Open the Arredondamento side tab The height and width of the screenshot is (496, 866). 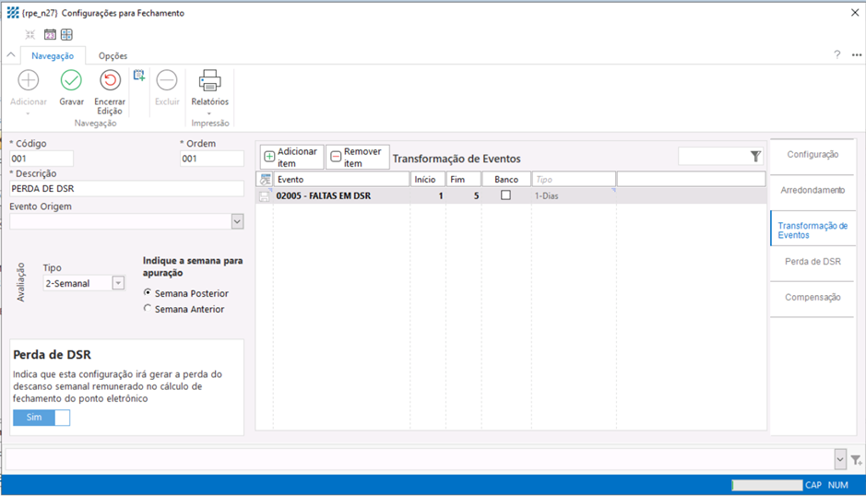click(812, 190)
